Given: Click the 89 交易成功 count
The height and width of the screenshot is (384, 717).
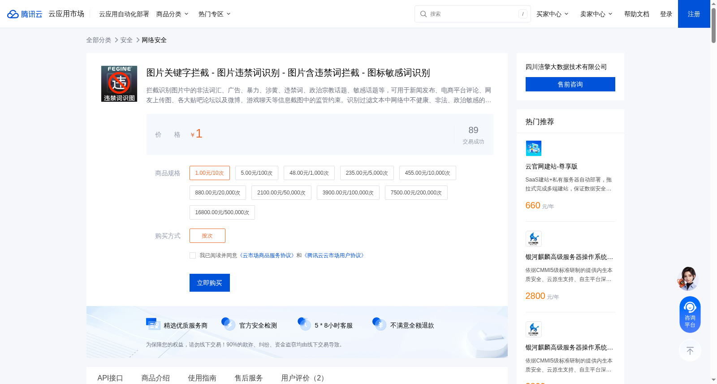Looking at the screenshot, I should (x=473, y=134).
